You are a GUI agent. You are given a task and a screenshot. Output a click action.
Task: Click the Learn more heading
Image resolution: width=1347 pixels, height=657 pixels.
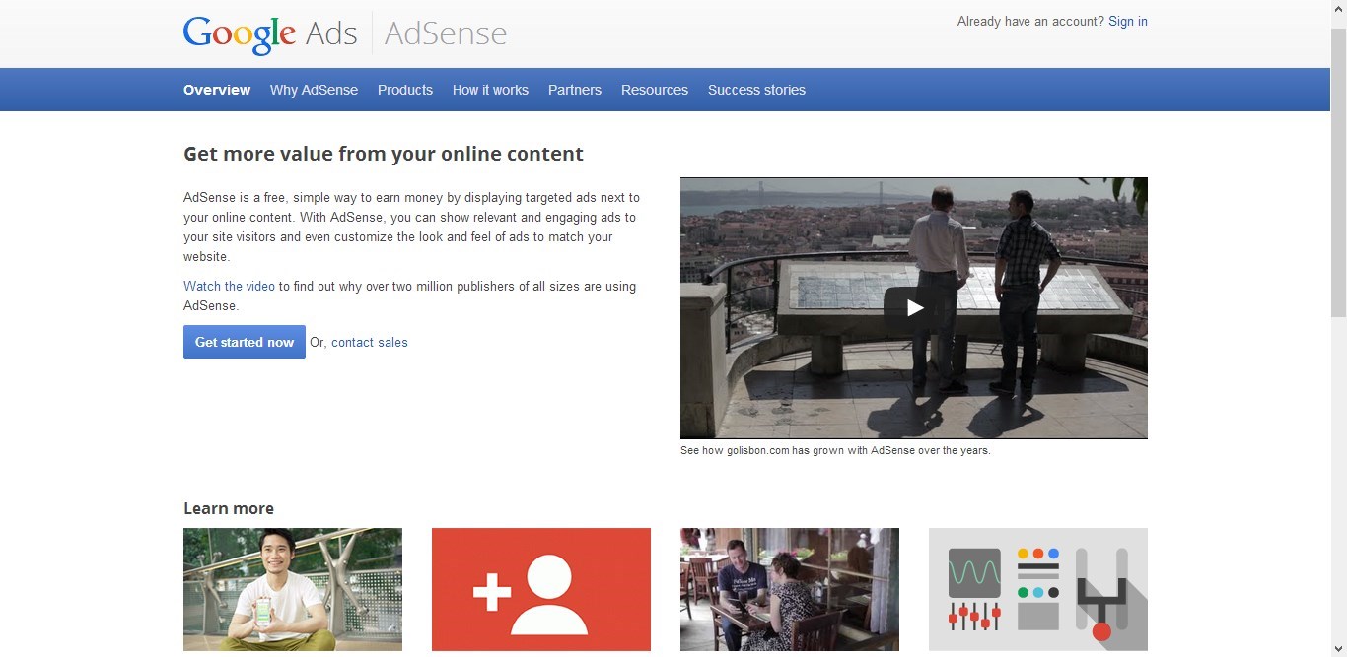coord(229,508)
